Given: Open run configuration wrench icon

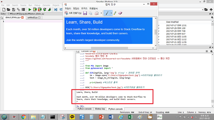Looking at the screenshot, I should (x=50, y=10).
